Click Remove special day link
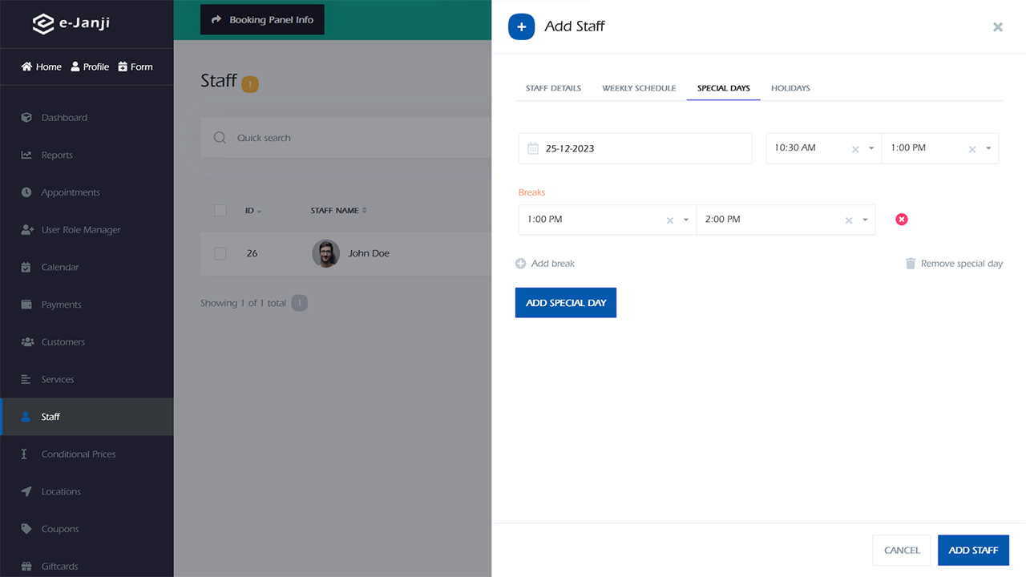The image size is (1026, 577). (954, 264)
